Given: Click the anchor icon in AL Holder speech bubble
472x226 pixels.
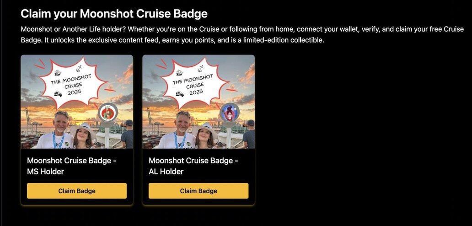Looking at the screenshot, I should (x=200, y=68).
